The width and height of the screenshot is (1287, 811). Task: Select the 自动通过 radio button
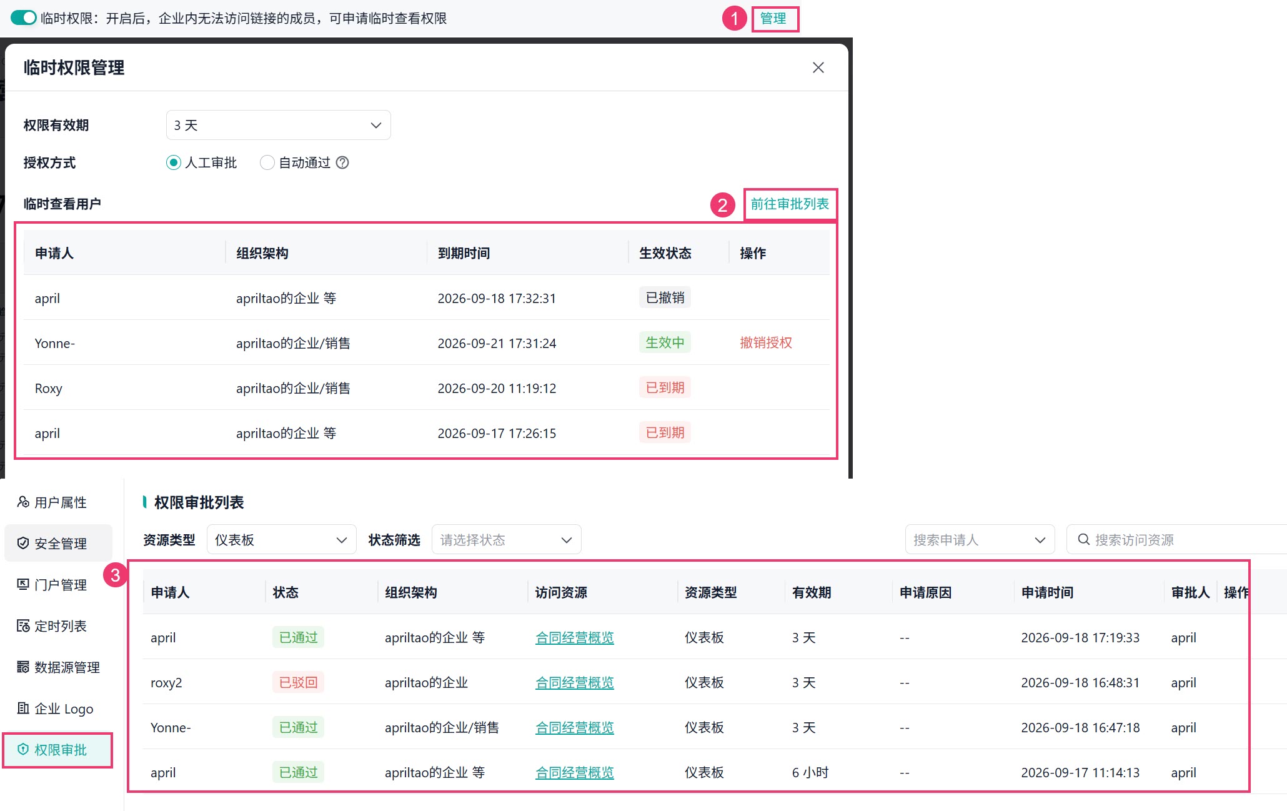tap(267, 162)
